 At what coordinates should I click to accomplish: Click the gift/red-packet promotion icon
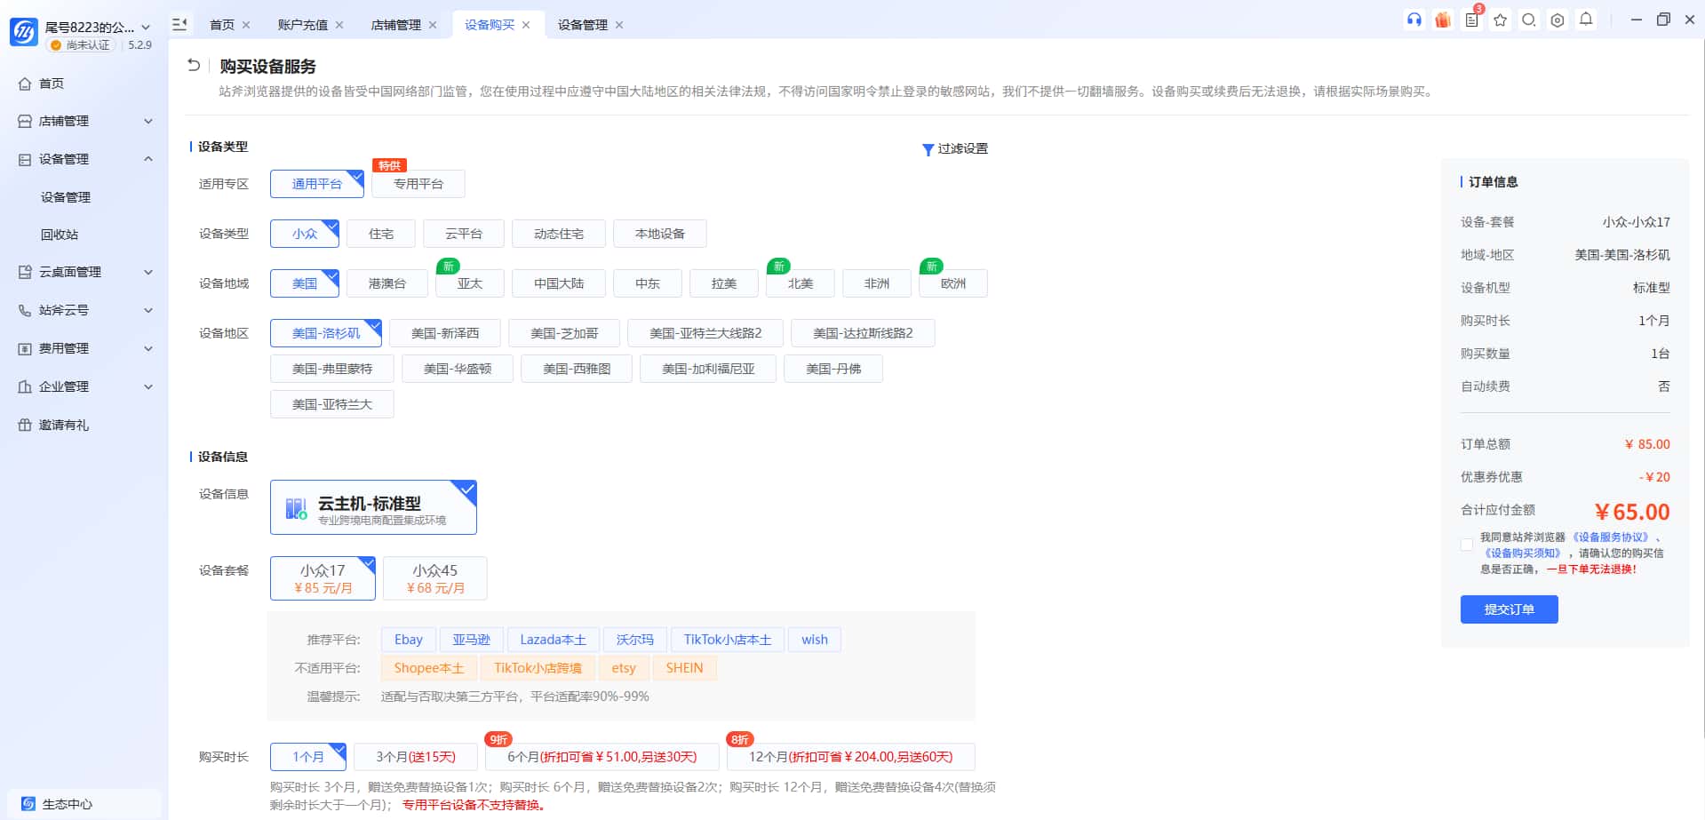click(1443, 20)
